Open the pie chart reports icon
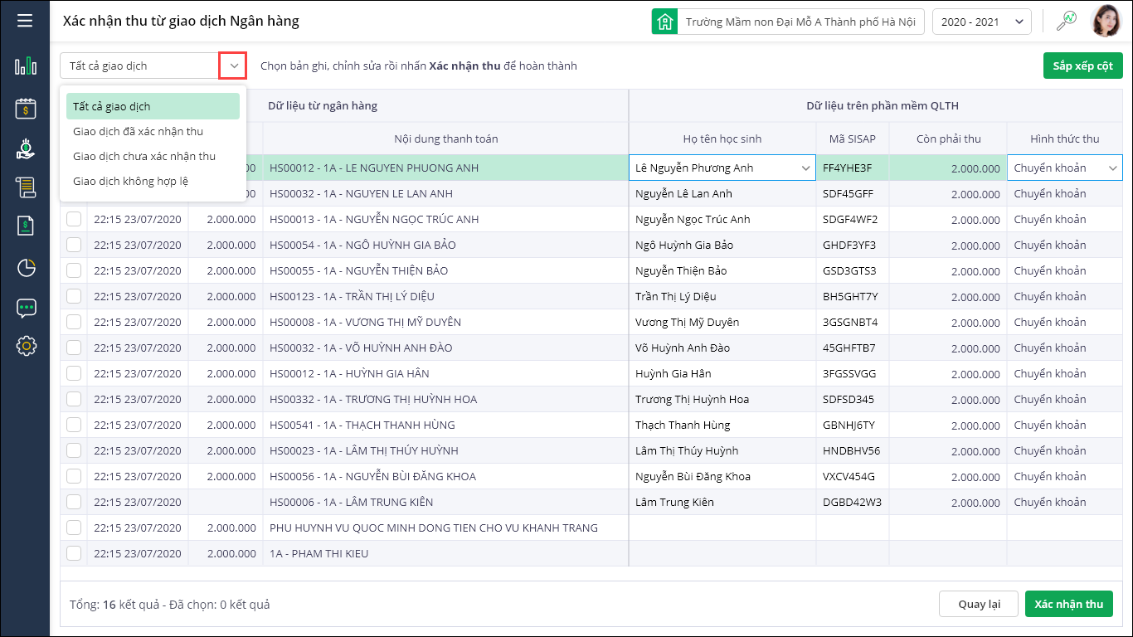Image resolution: width=1133 pixels, height=637 pixels. pos(26,267)
